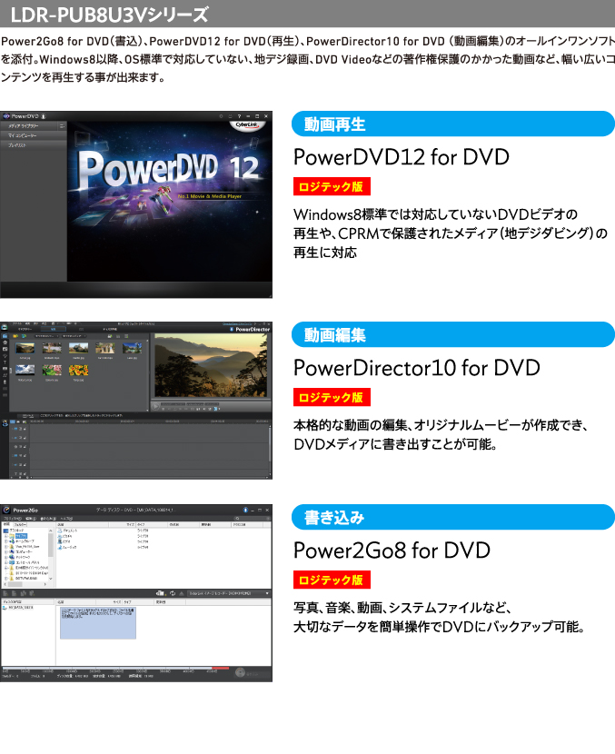Click the media library view options icon in PowerDVD
615x754 pixels.
pos(62,126)
